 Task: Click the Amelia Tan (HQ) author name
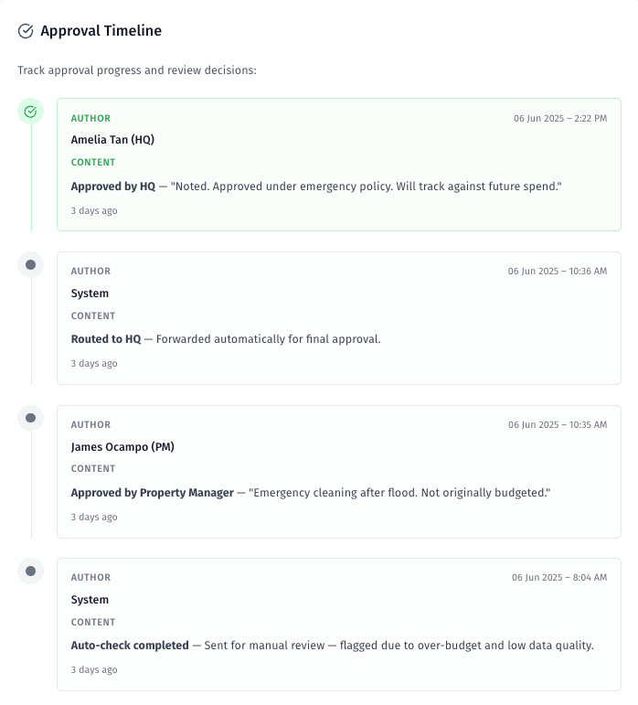[x=112, y=140]
